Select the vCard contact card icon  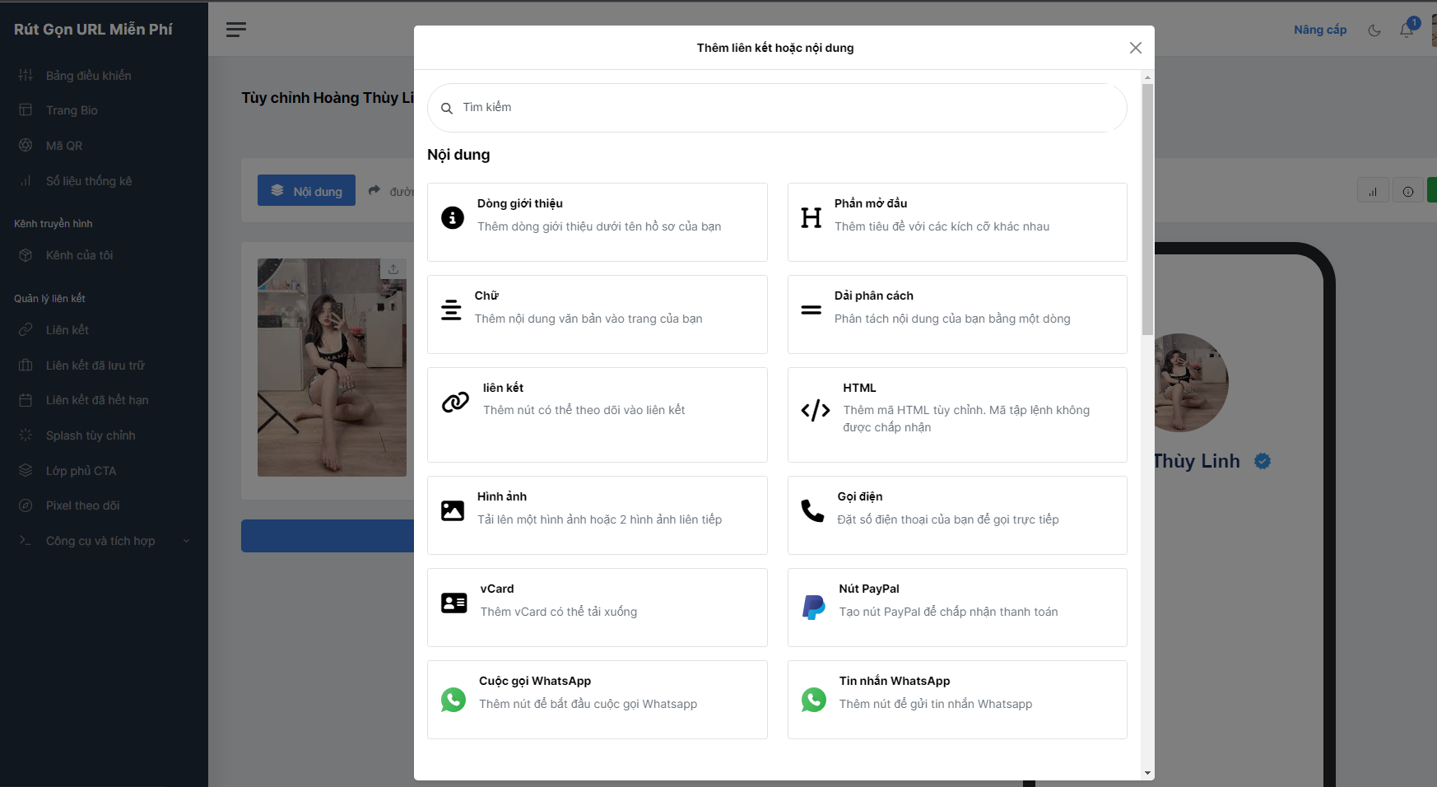click(x=453, y=603)
